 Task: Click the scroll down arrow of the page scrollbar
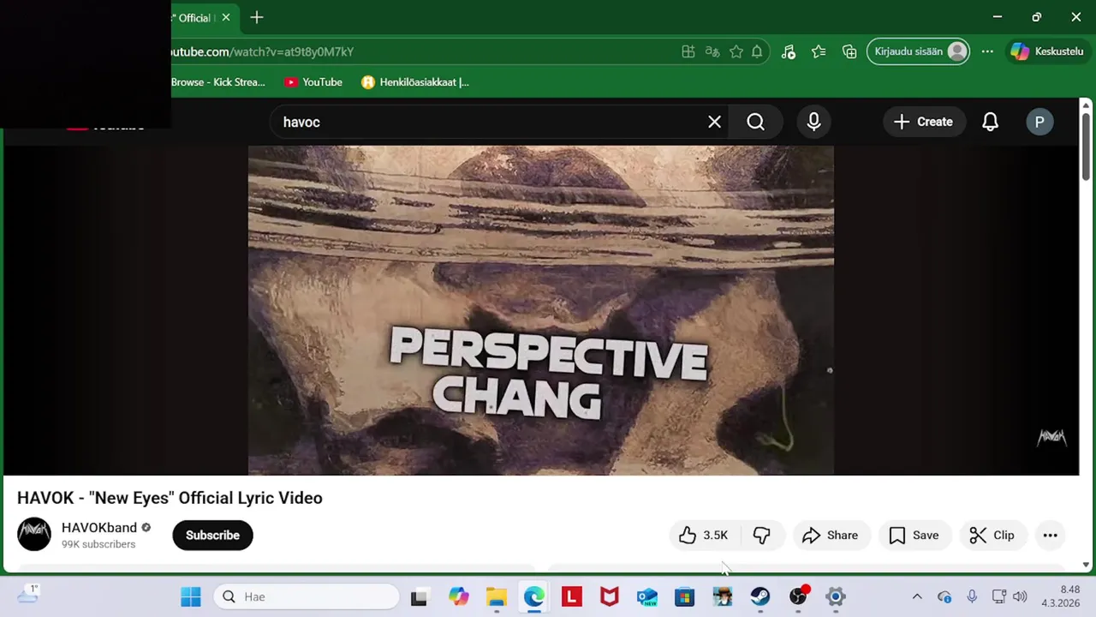click(1086, 565)
